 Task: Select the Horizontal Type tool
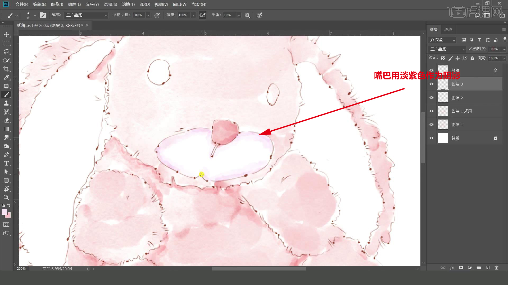6,163
